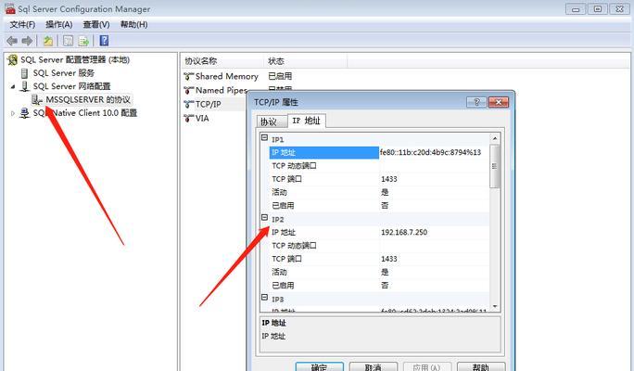Click the Forward arrow toolbar icon
Screen dimensions: 634x371
point(27,41)
